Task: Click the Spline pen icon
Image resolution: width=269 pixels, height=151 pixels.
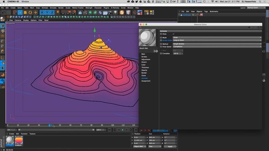Action: pos(85,12)
